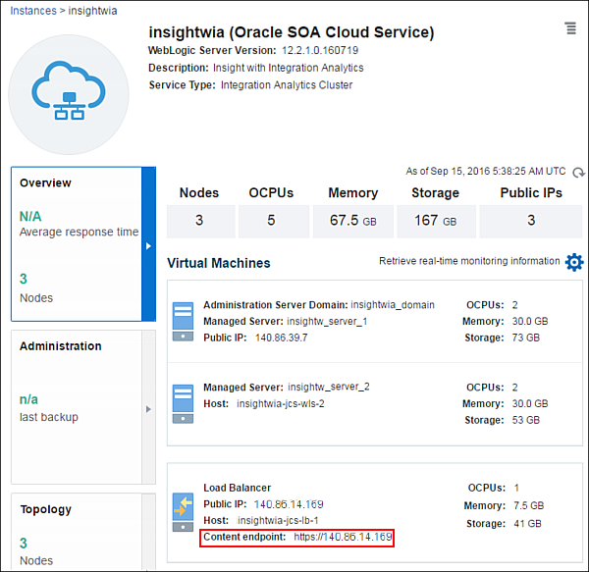Open the hamburger menu next to the service title
The height and width of the screenshot is (572, 589).
[x=570, y=28]
